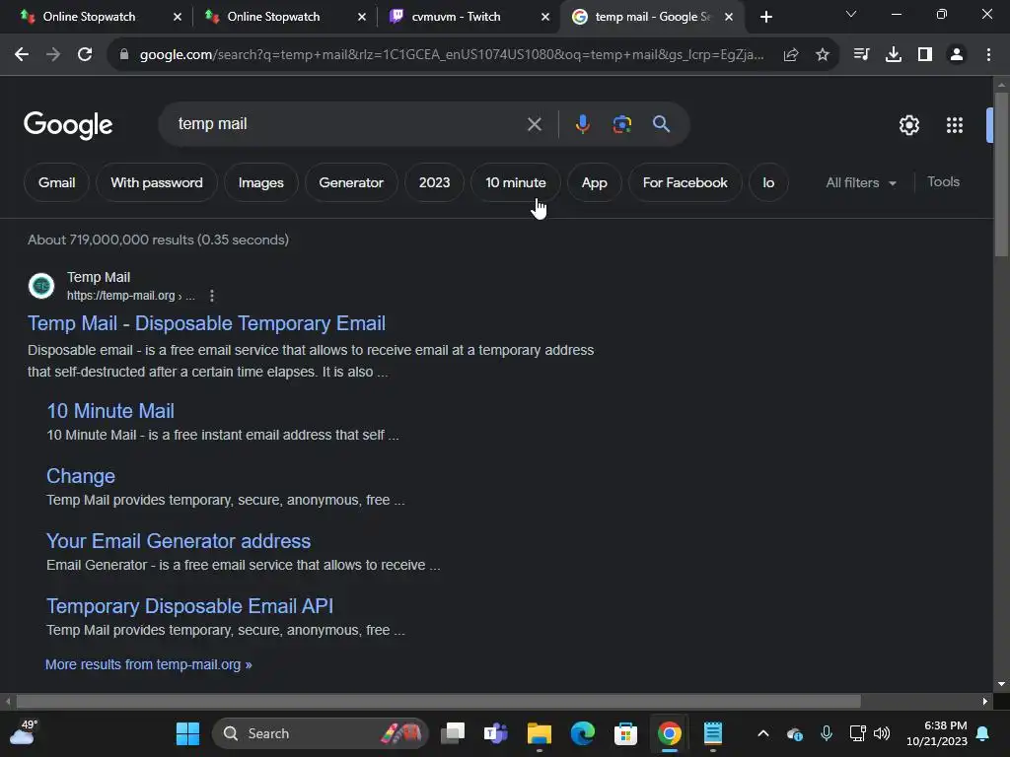Image resolution: width=1010 pixels, height=757 pixels.
Task: Filter results by Gmail chip
Action: click(x=56, y=182)
